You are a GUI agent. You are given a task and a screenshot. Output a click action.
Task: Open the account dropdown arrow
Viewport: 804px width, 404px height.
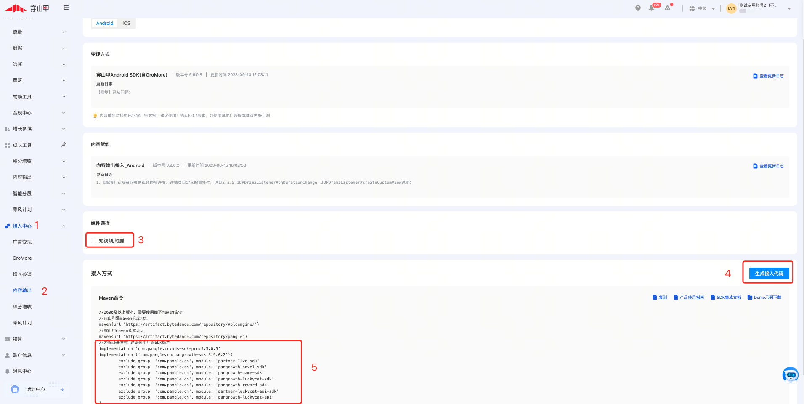pyautogui.click(x=789, y=8)
